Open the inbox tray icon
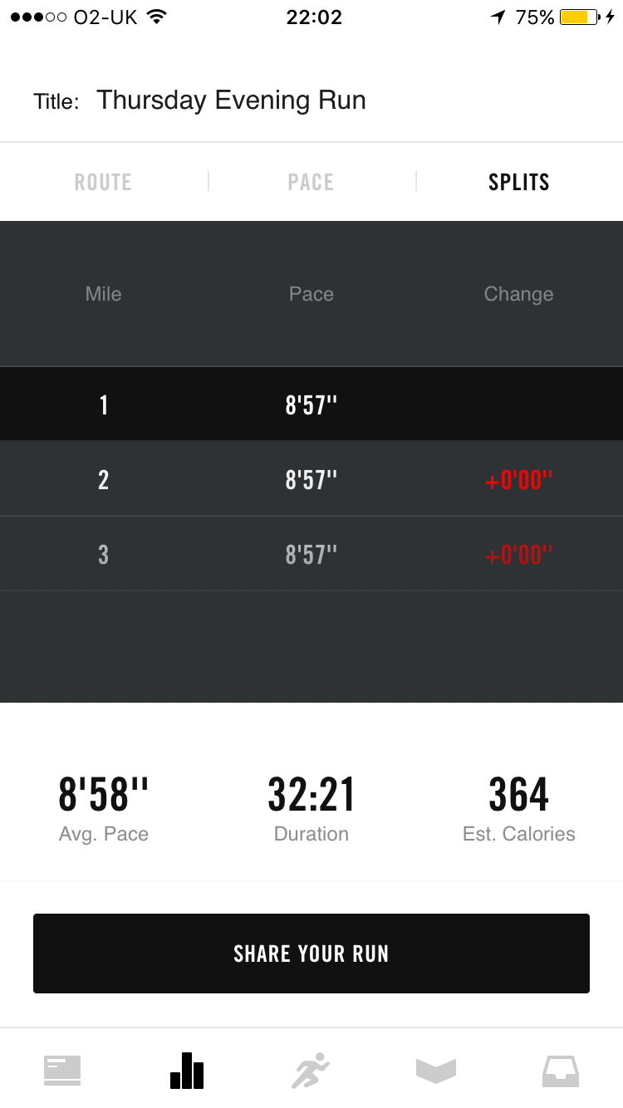 coord(561,1070)
